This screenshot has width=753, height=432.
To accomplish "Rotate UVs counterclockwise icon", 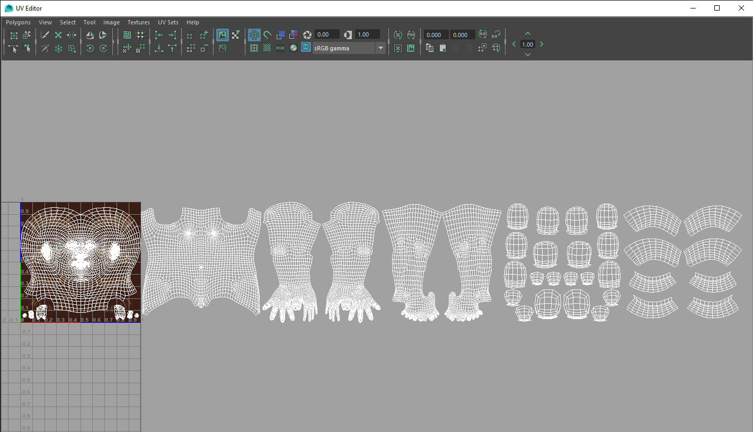I will [x=90, y=48].
